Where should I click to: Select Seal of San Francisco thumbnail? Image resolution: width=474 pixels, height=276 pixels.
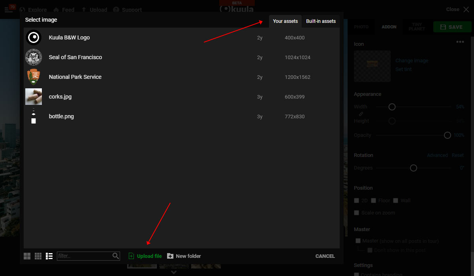point(34,57)
